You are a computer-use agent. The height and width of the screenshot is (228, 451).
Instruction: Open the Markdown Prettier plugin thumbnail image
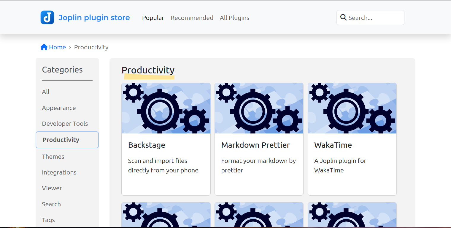pos(259,108)
